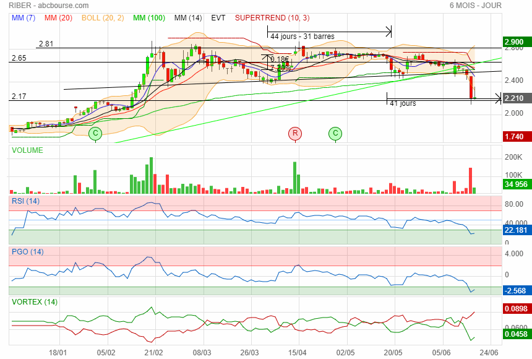Image resolution: width=532 pixels, height=359 pixels.
Task: Click the tall red volume bar near 05/06
Action: (x=471, y=181)
